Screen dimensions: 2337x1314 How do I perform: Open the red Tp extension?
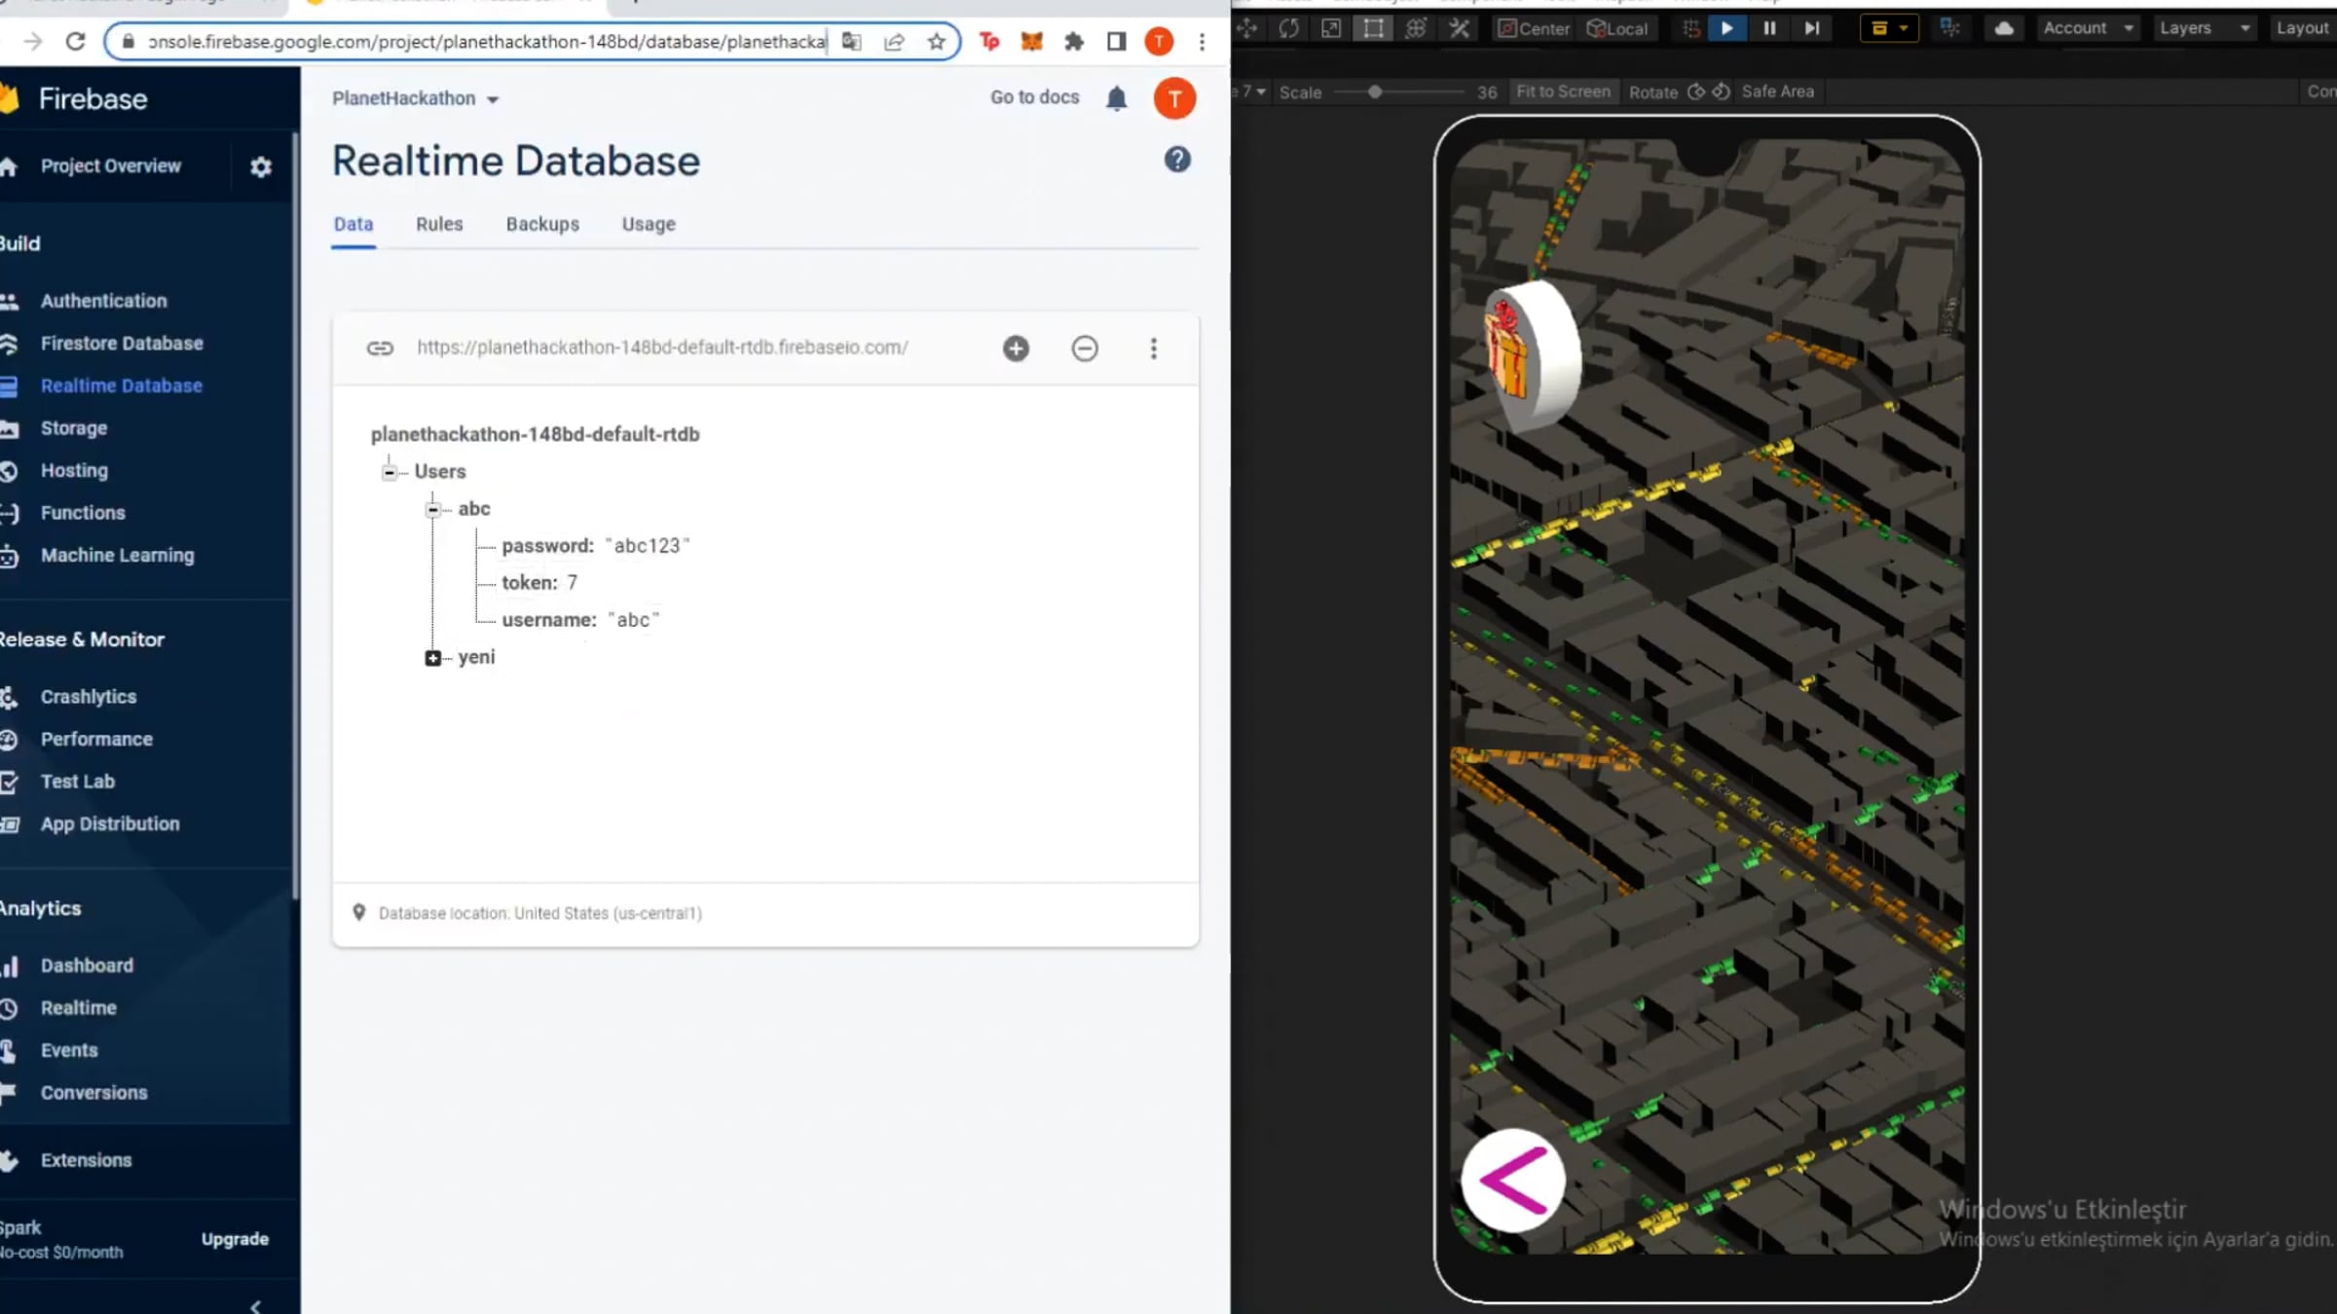coord(989,42)
